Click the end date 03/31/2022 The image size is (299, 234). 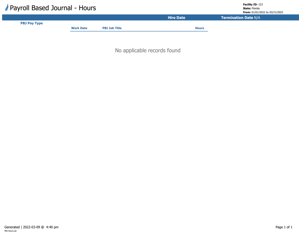click(276, 12)
